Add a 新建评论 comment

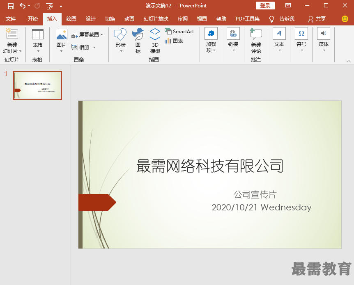pos(256,41)
